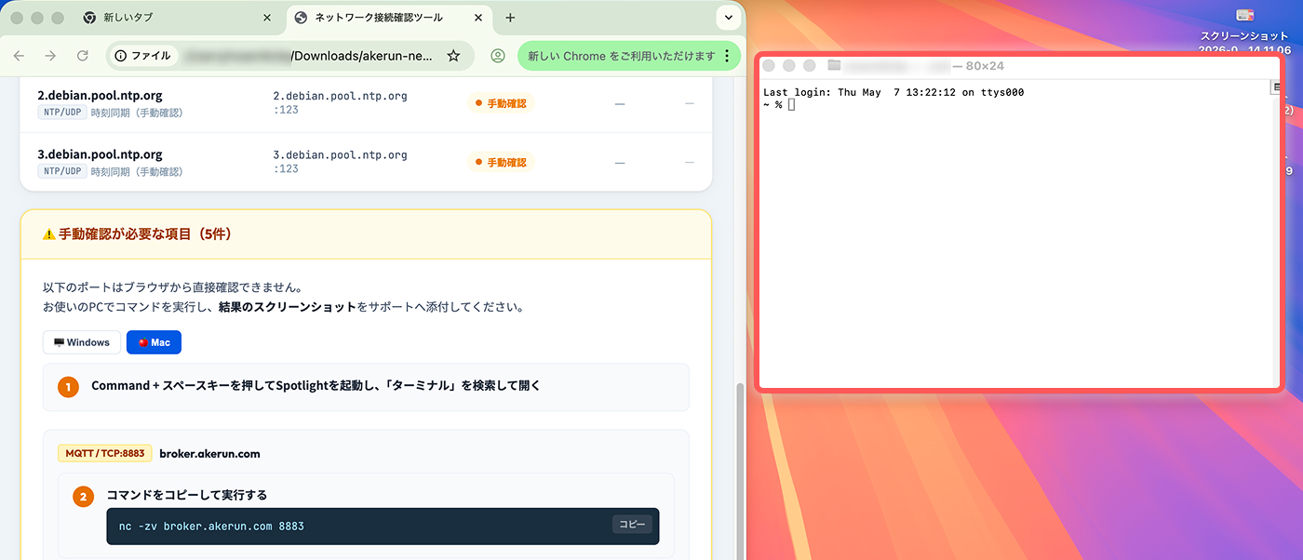Click the 手動確認が必要な項目（5件） heading
This screenshot has width=1303, height=560.
coord(144,234)
